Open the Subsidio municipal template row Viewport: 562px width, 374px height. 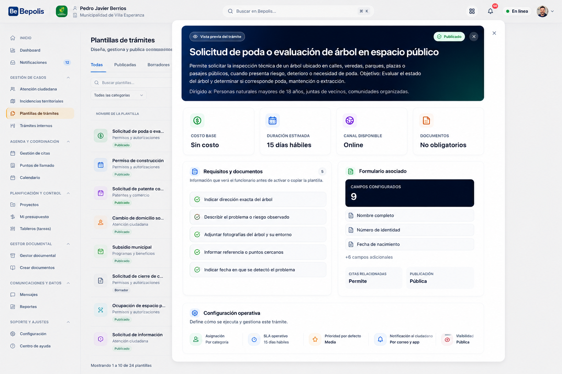131,253
